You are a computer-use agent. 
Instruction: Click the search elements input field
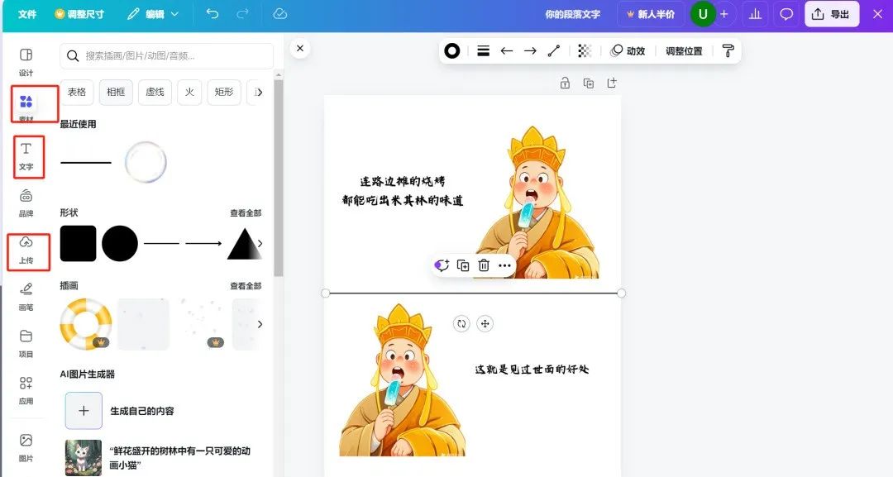tap(166, 55)
